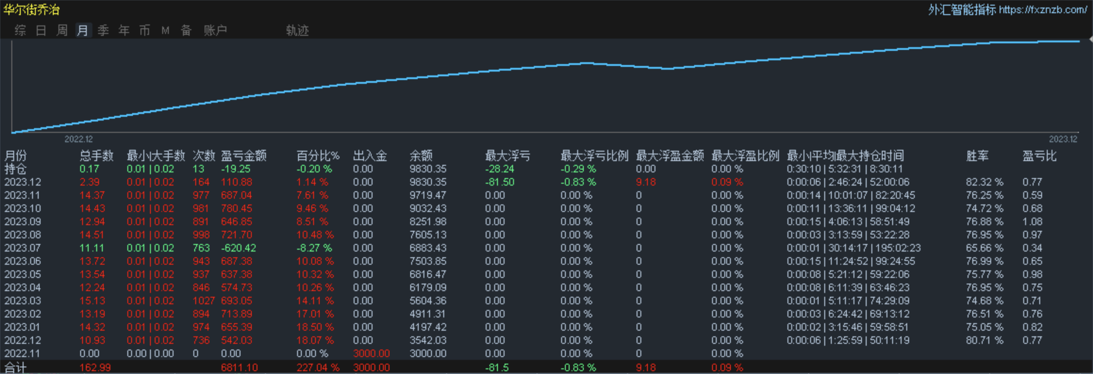Click the 82.32 % win rate
The image size is (1093, 374).
point(985,182)
